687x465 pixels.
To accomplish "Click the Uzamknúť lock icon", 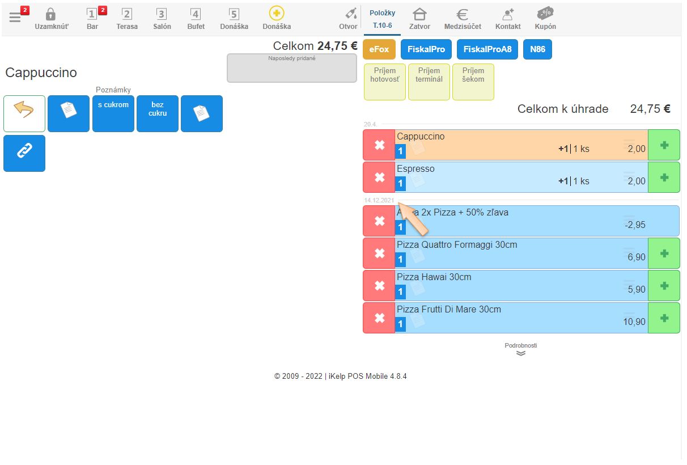I will tap(51, 15).
